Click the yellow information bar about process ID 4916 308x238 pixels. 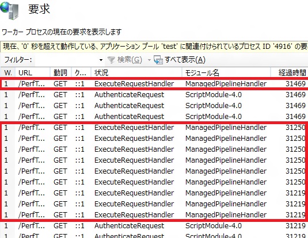point(154,47)
